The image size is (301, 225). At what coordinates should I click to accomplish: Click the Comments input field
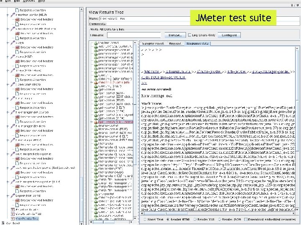204,24
